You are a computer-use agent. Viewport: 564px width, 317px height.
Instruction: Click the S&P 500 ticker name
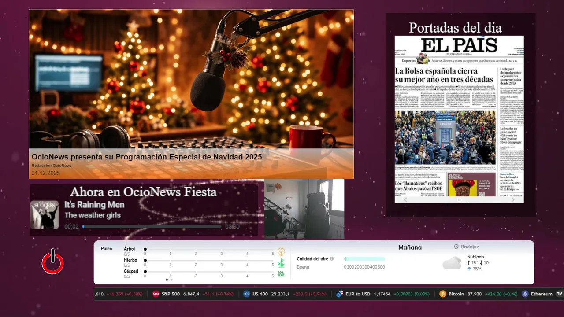click(171, 294)
